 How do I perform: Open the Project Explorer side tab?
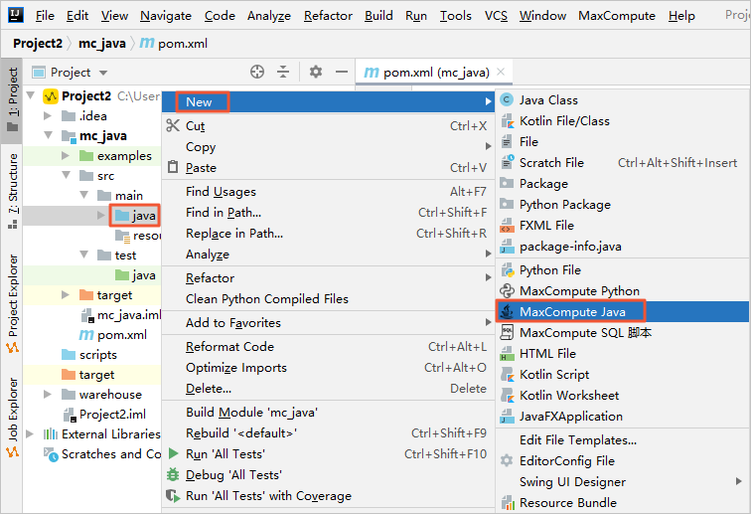pyautogui.click(x=12, y=303)
